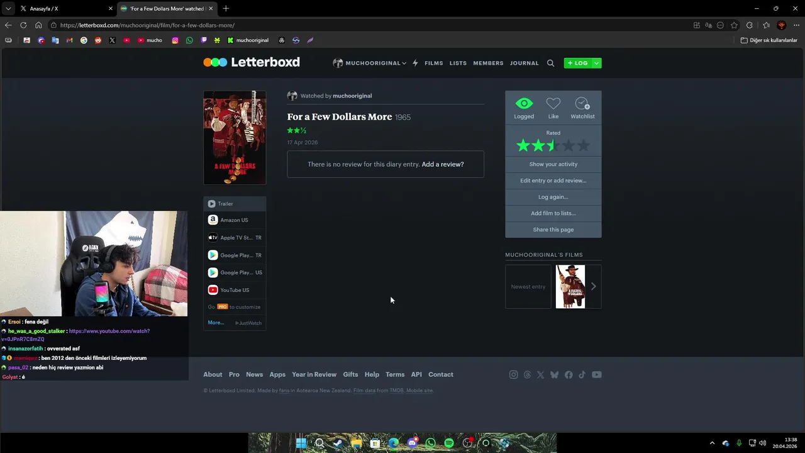Open Letterboxd Threads footer icon
The width and height of the screenshot is (805, 453).
click(527, 374)
